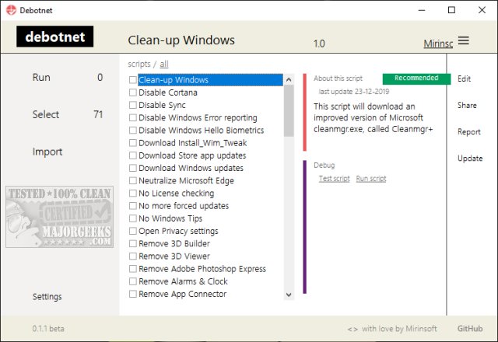Viewport: 498px width, 342px height.
Task: Select the Disable Cortana script text
Action: tap(168, 92)
